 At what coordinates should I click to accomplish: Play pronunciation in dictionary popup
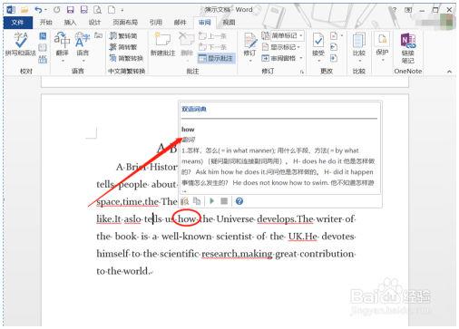(211, 201)
